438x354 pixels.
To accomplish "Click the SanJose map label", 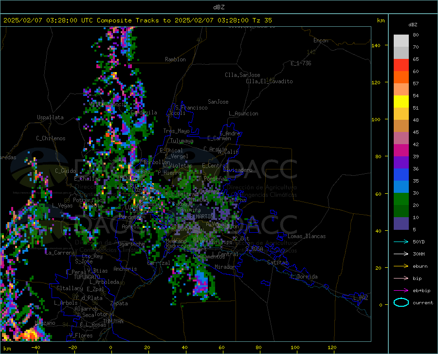I will click(218, 102).
